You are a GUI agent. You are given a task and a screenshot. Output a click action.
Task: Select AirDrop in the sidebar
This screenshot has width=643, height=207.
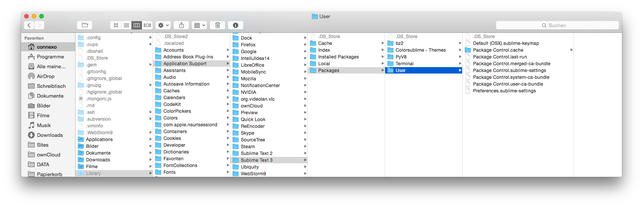click(x=45, y=77)
